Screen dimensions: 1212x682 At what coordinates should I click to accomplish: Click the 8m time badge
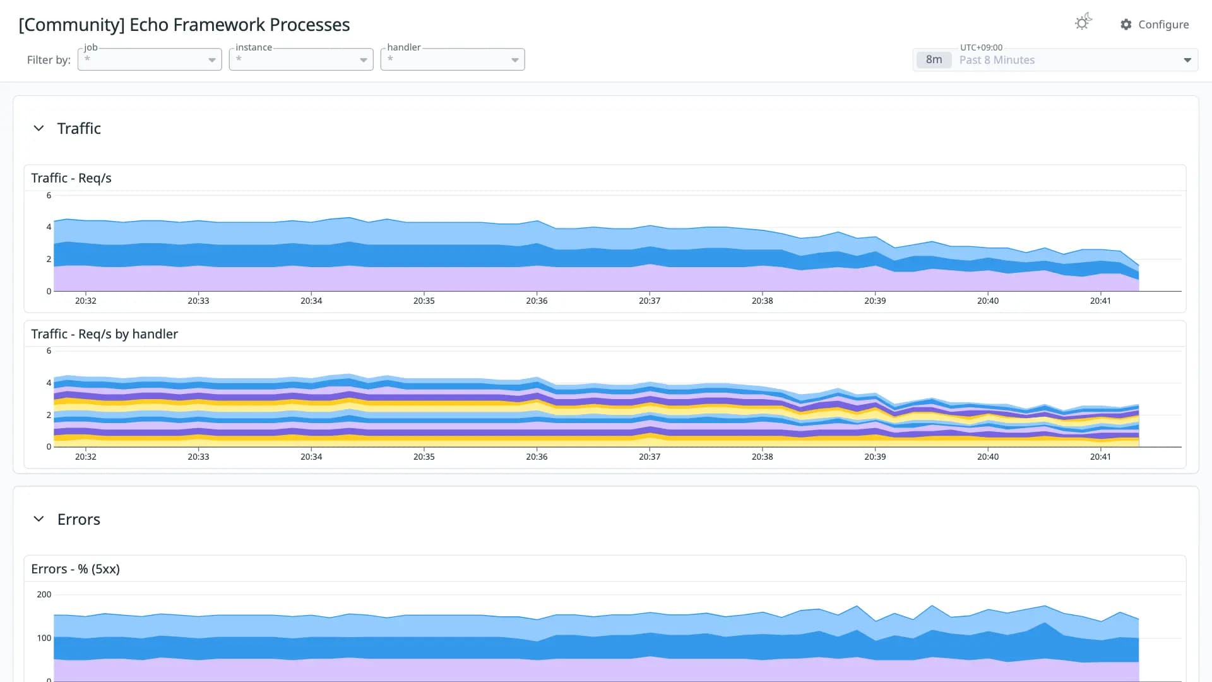934,60
